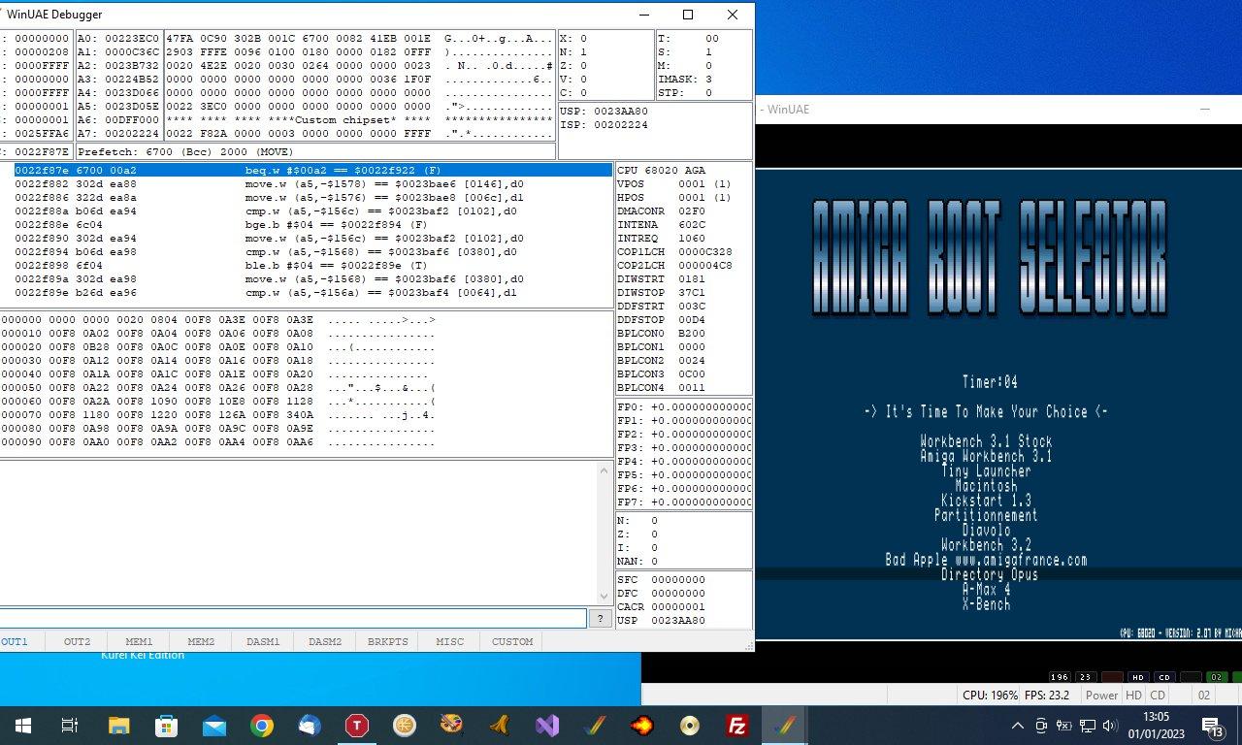The height and width of the screenshot is (745, 1242).
Task: Select Tiny Launcher boot entry
Action: coord(986,470)
